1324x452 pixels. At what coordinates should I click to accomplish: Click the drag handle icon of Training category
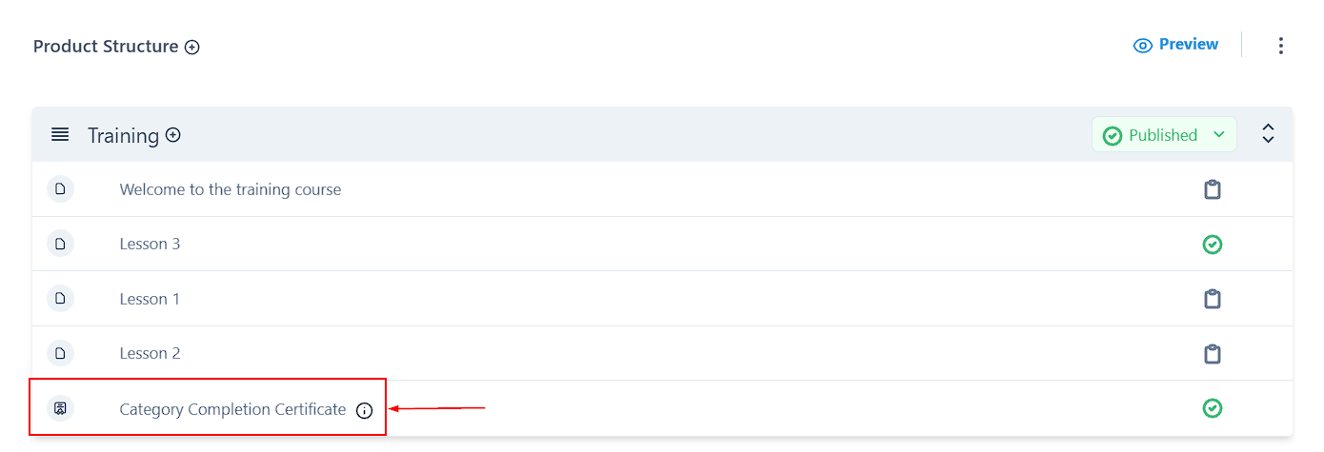[60, 135]
